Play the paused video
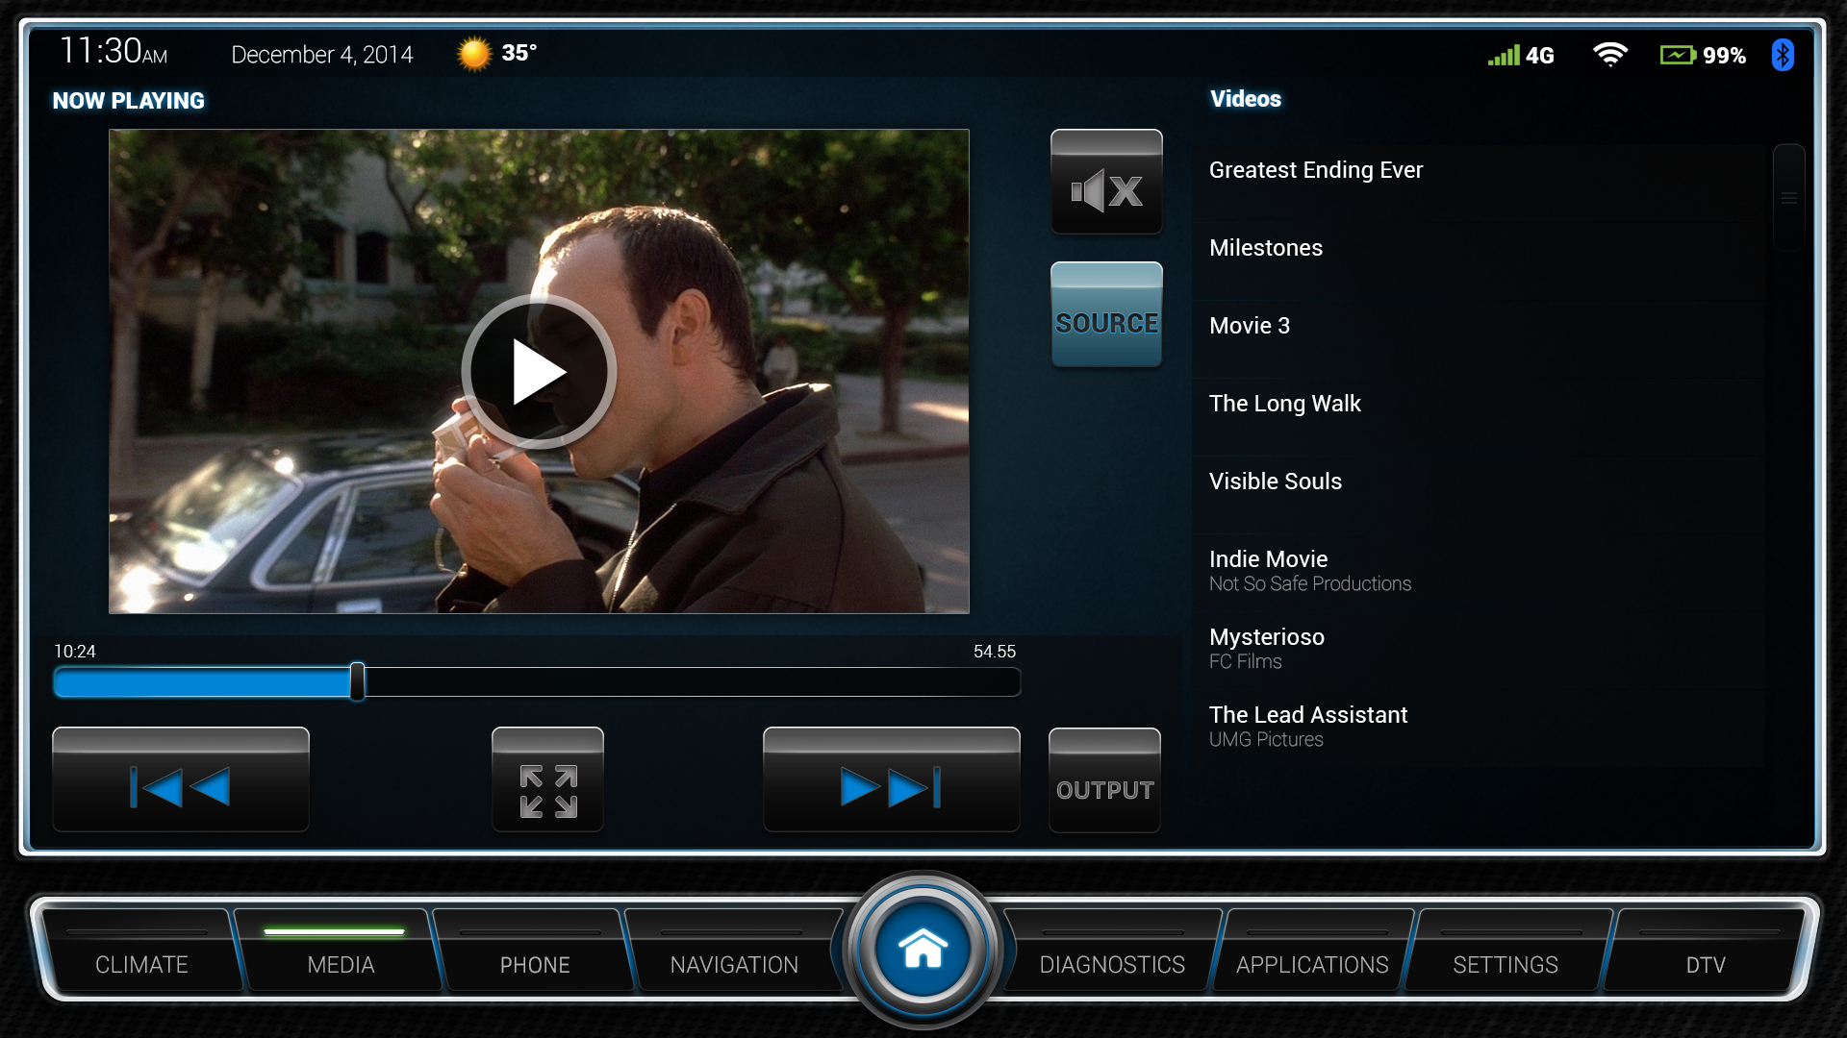The height and width of the screenshot is (1038, 1847). [538, 372]
